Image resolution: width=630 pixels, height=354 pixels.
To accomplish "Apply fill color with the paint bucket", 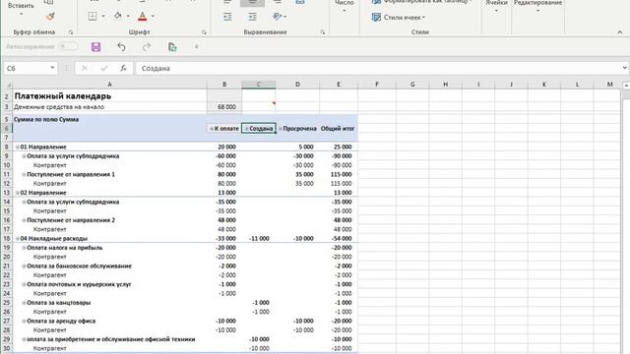I will (118, 16).
